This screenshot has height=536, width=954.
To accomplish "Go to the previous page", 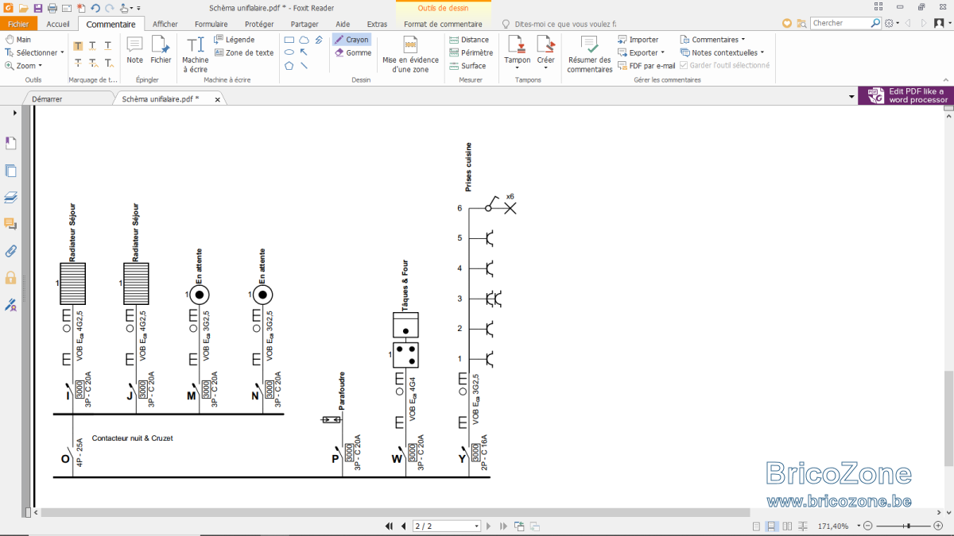I will (x=403, y=526).
